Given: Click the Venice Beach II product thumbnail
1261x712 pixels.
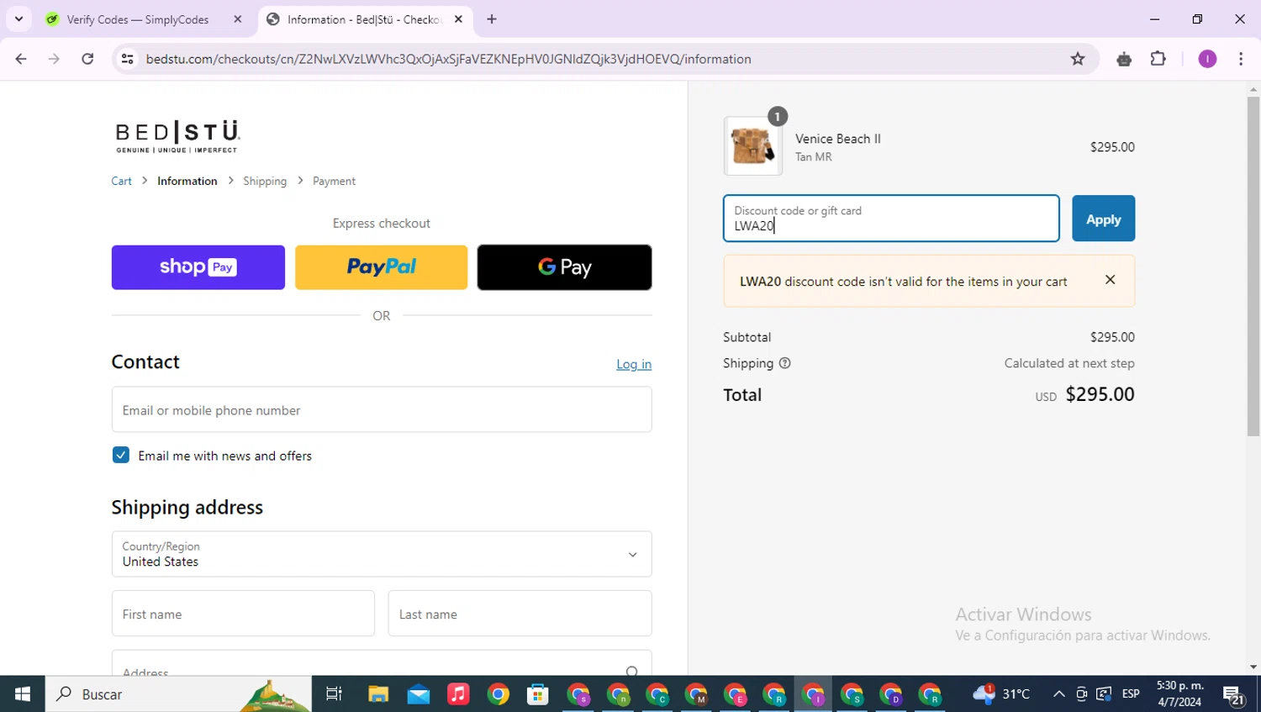Looking at the screenshot, I should 753,146.
